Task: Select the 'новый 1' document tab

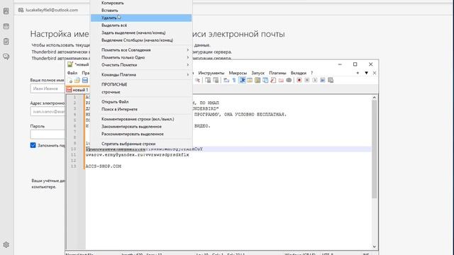Action: pyautogui.click(x=77, y=90)
